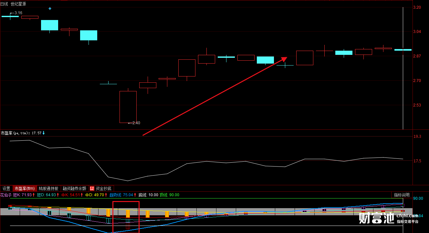Click the 3.20 price axis label

point(417,7)
